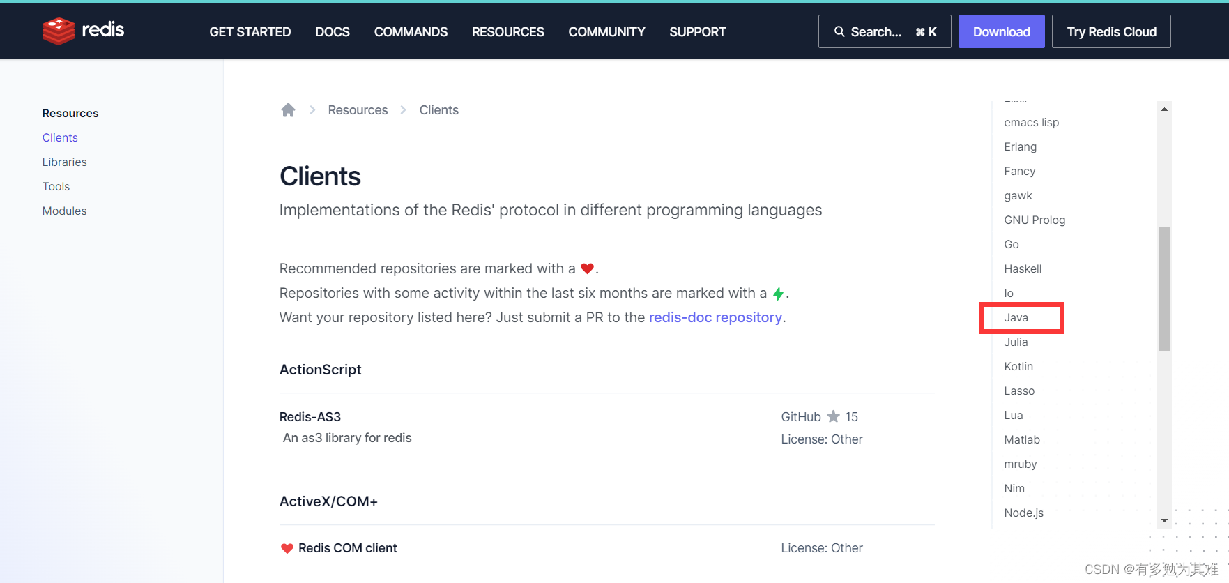Click the GitHub star icon for Redis-AS3
The image size is (1229, 583).
click(833, 416)
